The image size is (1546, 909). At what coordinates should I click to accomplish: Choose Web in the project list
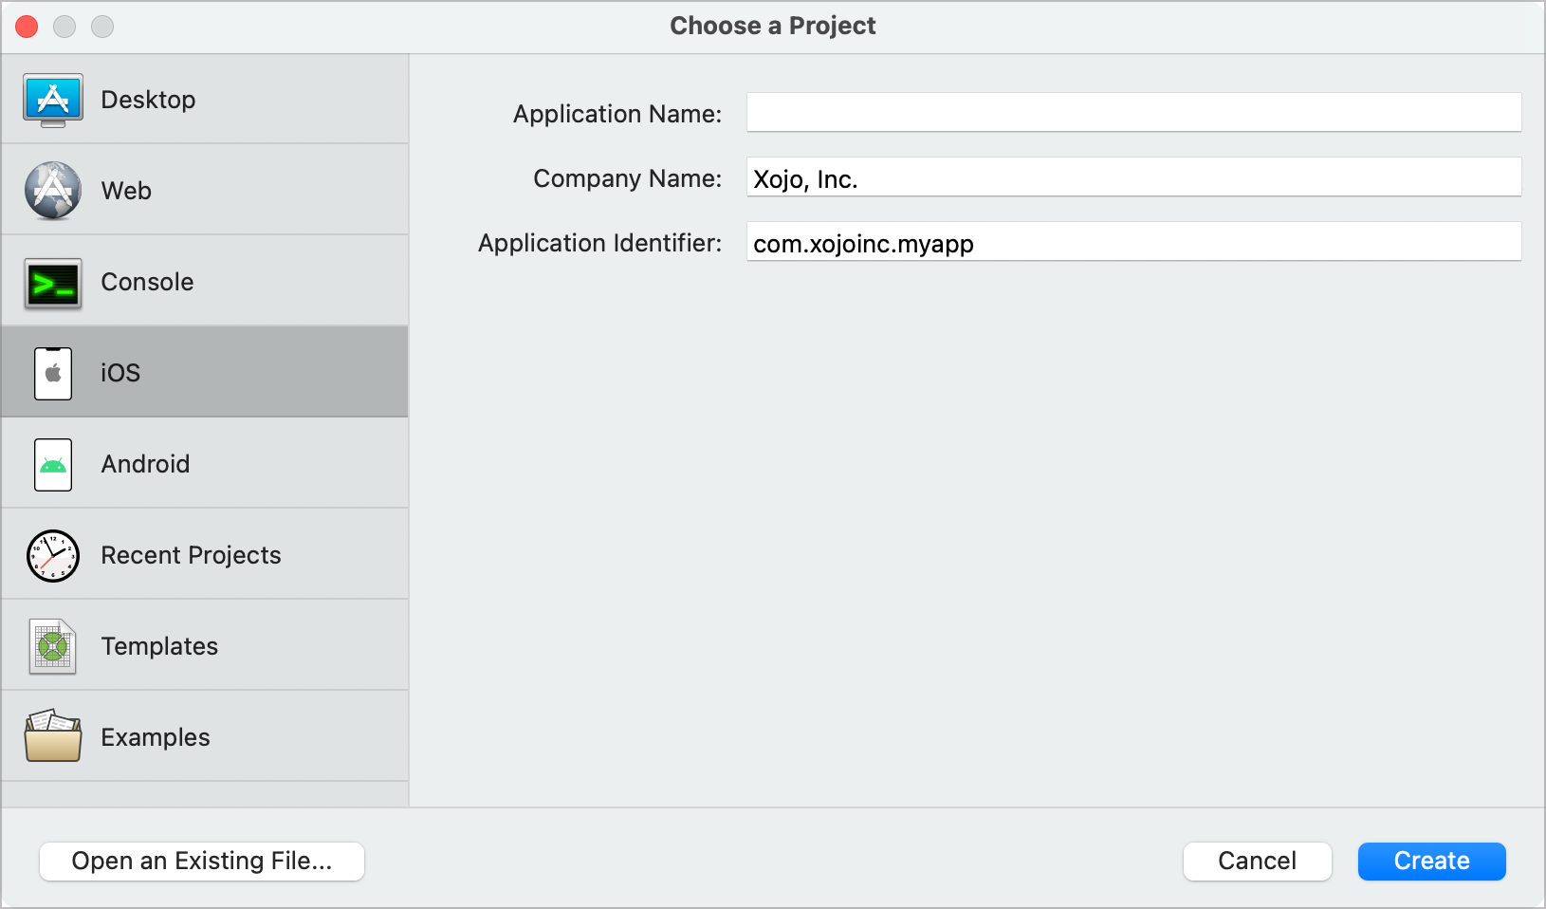coord(126,191)
